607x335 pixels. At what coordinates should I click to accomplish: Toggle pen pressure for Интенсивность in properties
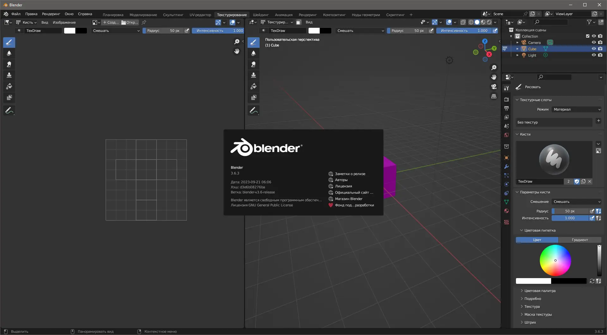click(x=592, y=218)
